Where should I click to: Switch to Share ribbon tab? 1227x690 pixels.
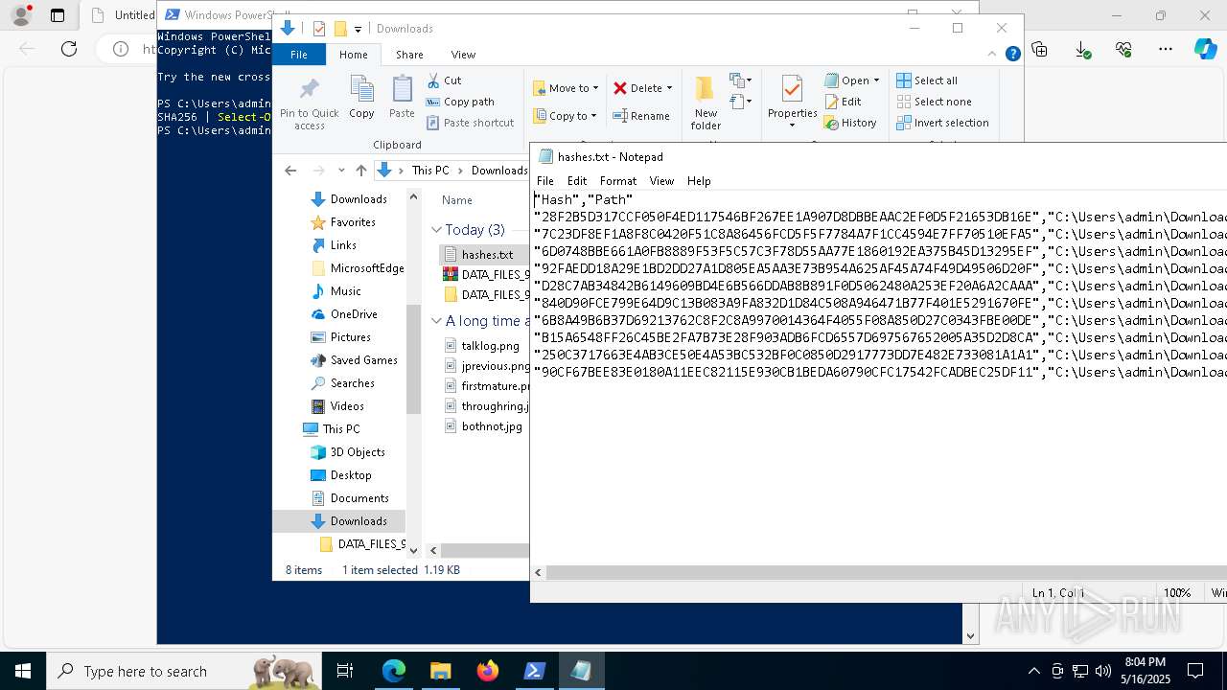click(x=409, y=55)
